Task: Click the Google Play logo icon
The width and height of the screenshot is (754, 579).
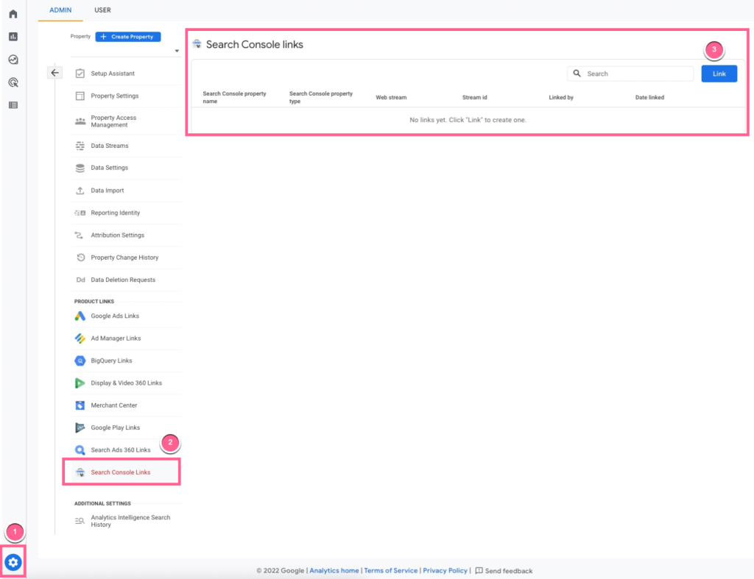Action: pyautogui.click(x=80, y=427)
